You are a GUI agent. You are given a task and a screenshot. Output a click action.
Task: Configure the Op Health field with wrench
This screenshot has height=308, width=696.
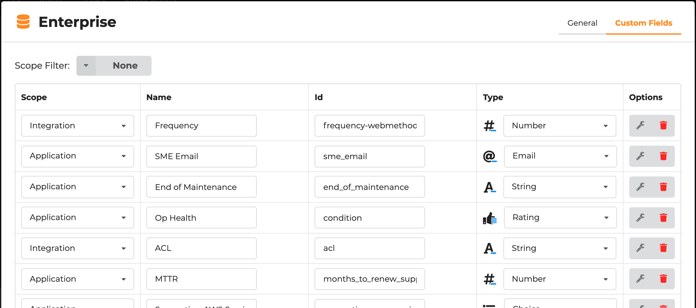640,218
